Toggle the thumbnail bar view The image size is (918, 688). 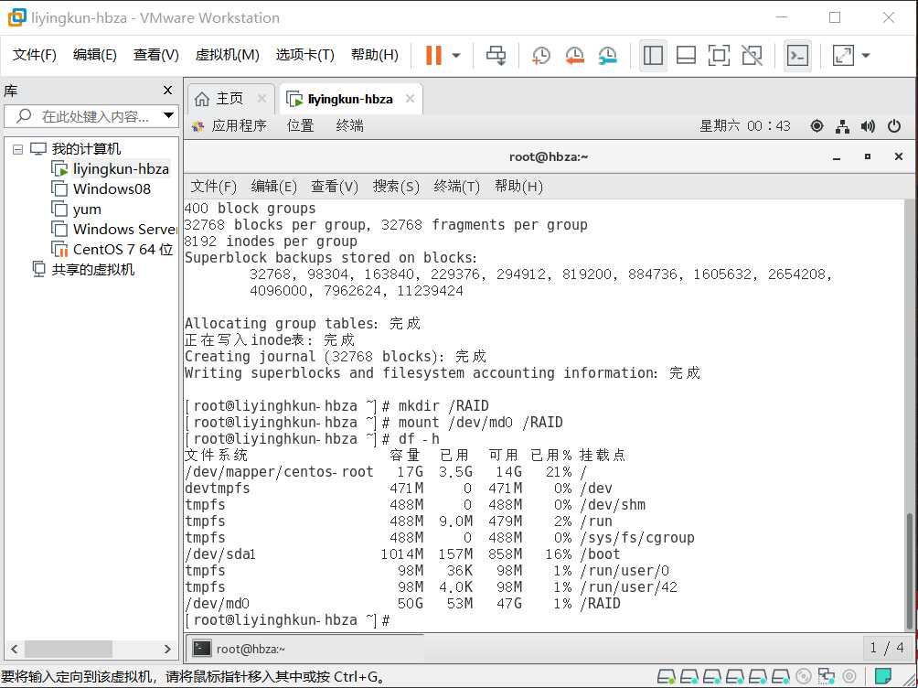(686, 56)
